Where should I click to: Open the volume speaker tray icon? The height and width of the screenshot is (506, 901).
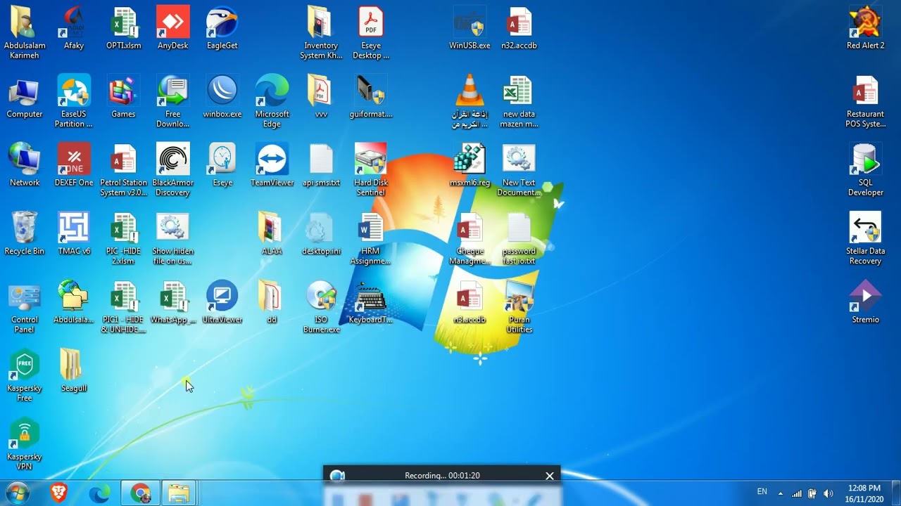828,493
